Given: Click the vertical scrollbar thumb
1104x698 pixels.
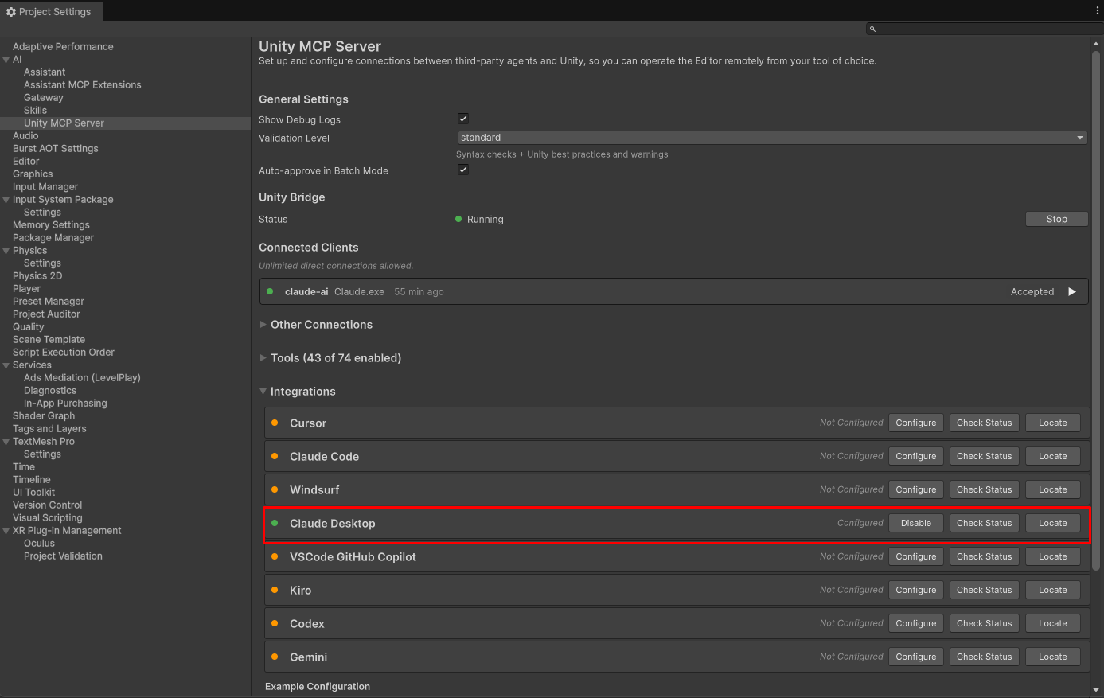Looking at the screenshot, I should coord(1096,310).
